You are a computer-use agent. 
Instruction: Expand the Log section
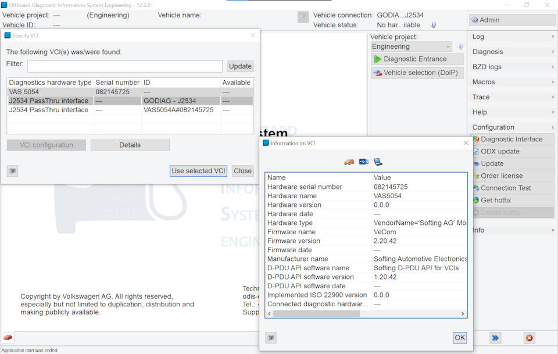coord(512,37)
